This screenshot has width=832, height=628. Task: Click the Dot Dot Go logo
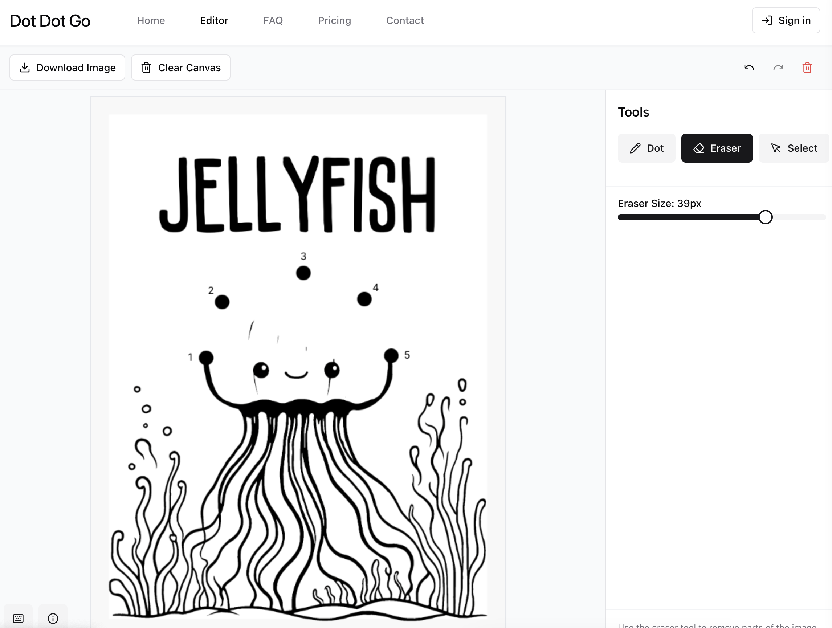[49, 21]
